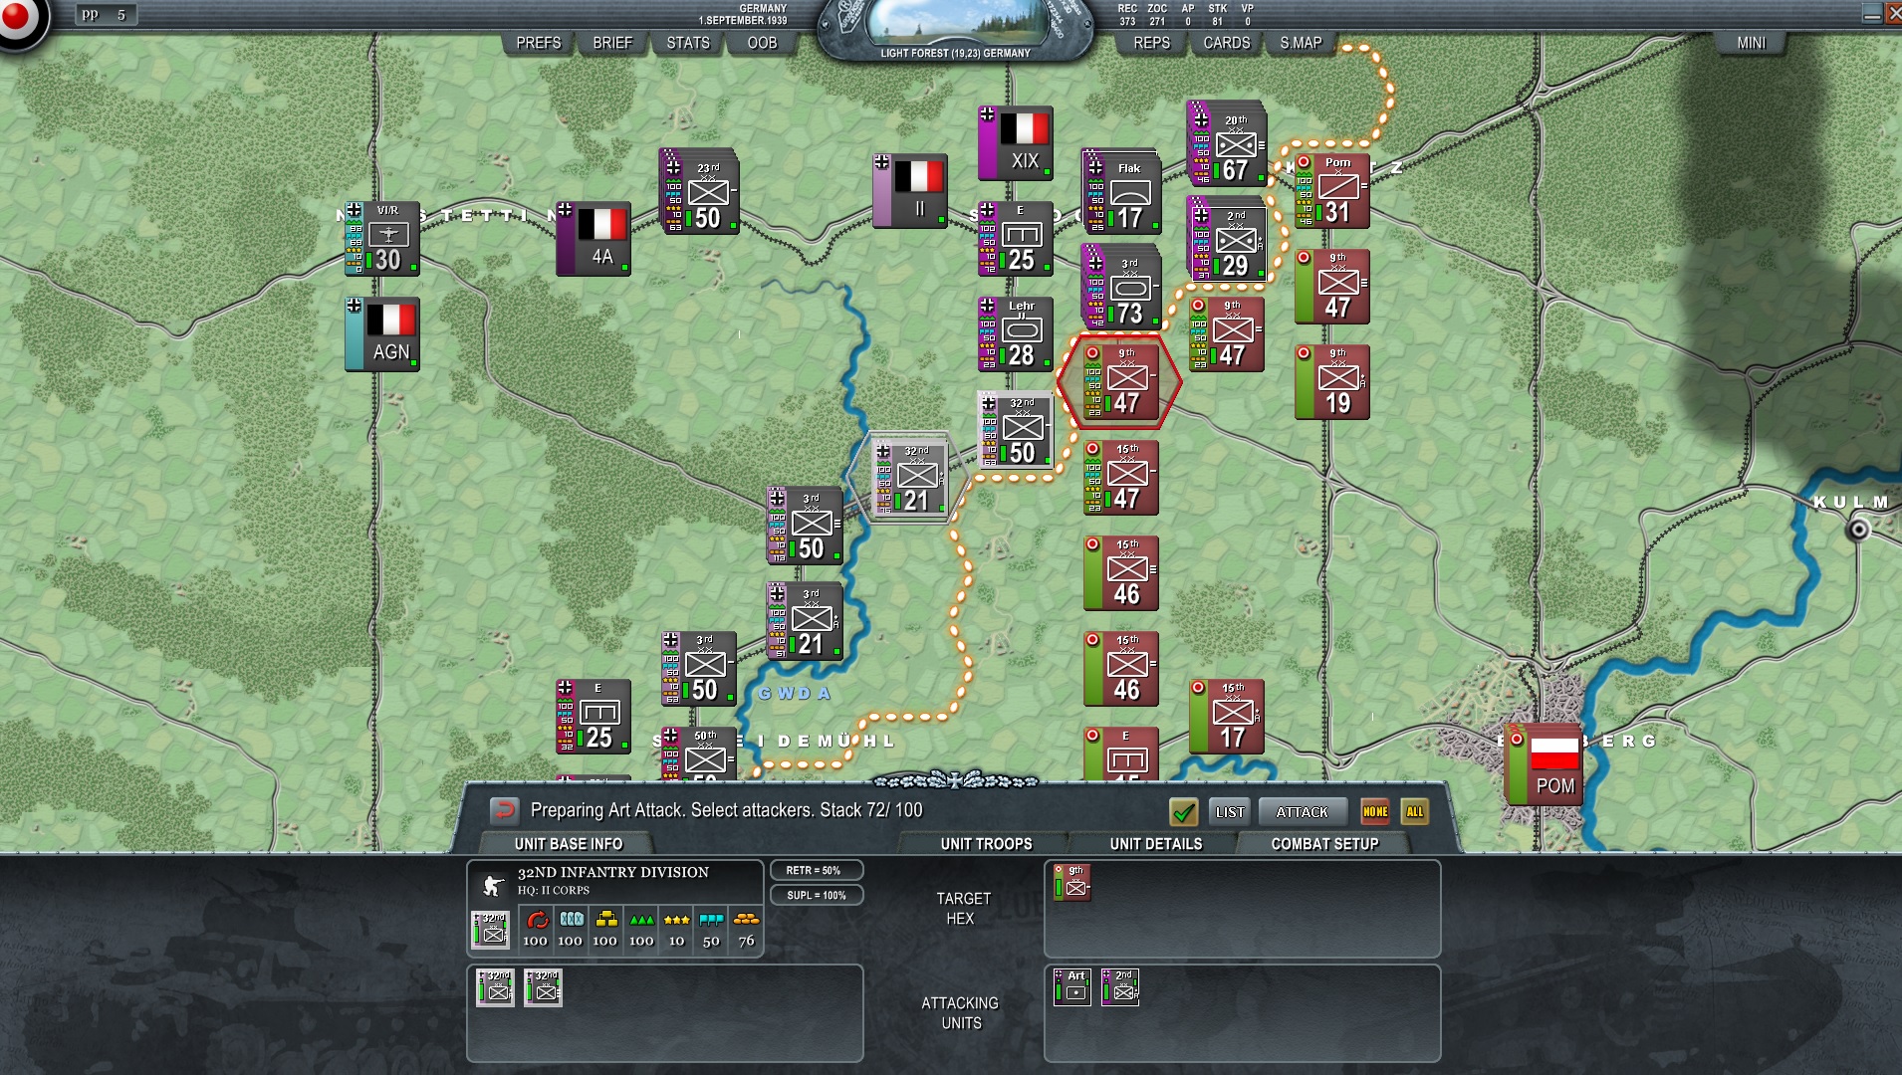Select the 9th division counter in Target Hex
This screenshot has width=1902, height=1075.
point(1072,882)
